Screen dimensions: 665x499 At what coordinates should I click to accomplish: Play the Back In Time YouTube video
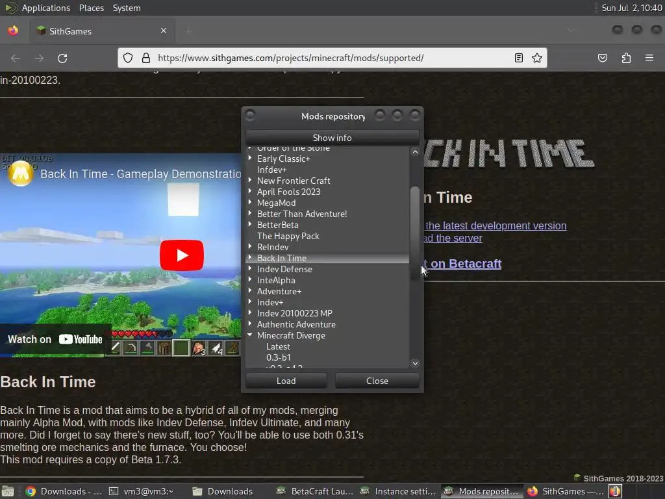tap(182, 255)
